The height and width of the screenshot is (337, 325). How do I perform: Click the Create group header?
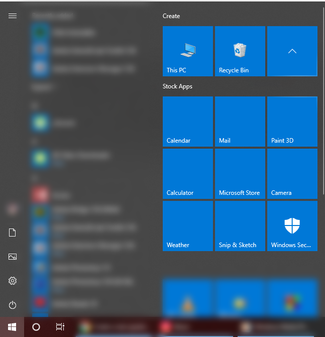[x=171, y=16]
